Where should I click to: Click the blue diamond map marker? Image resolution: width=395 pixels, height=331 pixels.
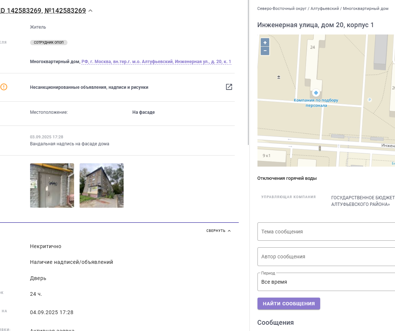[x=316, y=93]
